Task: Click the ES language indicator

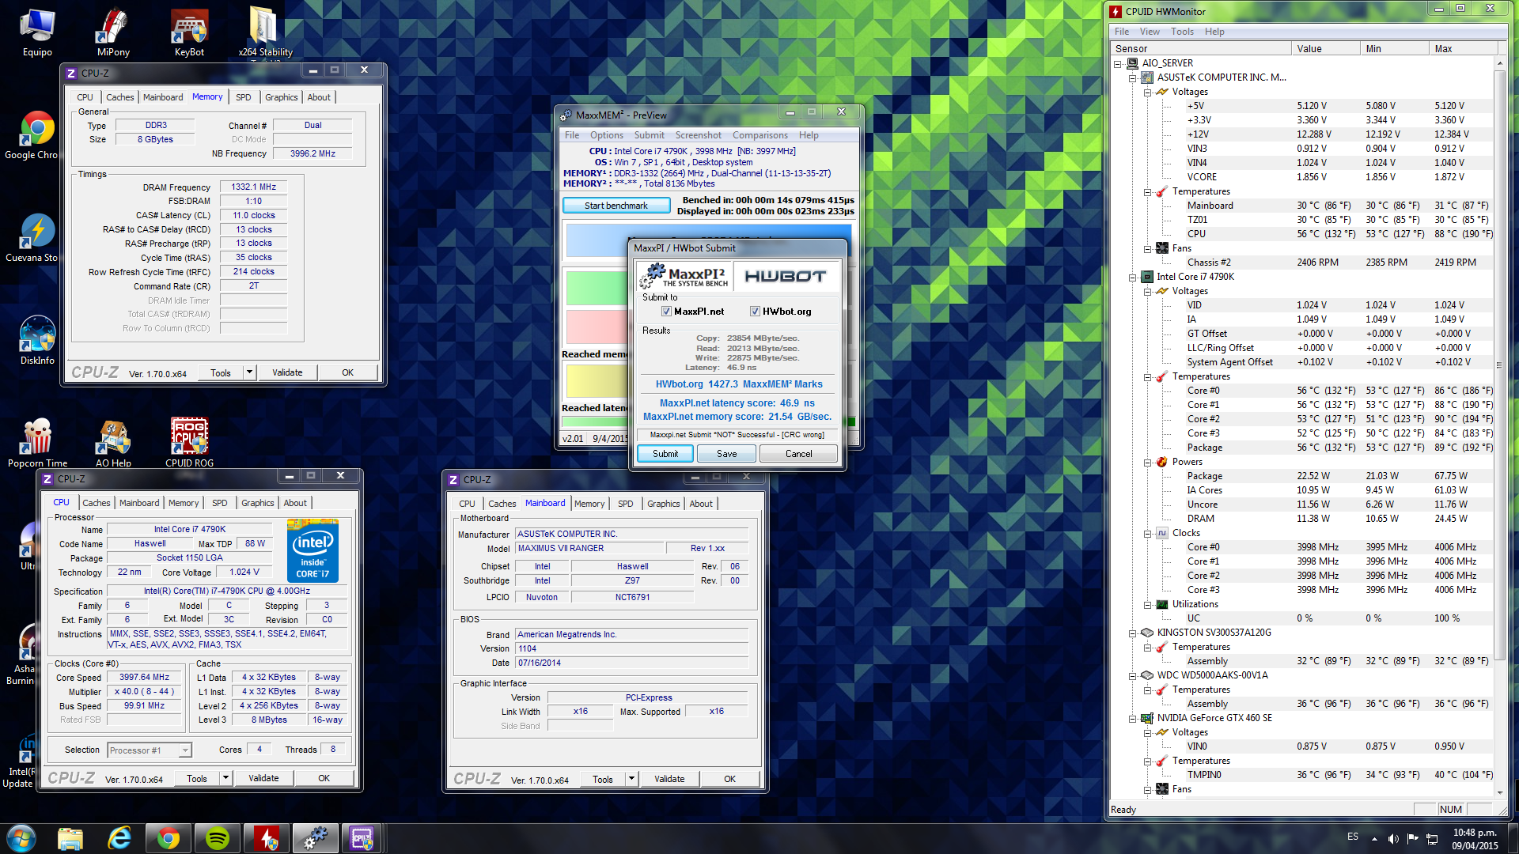Action: pyautogui.click(x=1353, y=837)
